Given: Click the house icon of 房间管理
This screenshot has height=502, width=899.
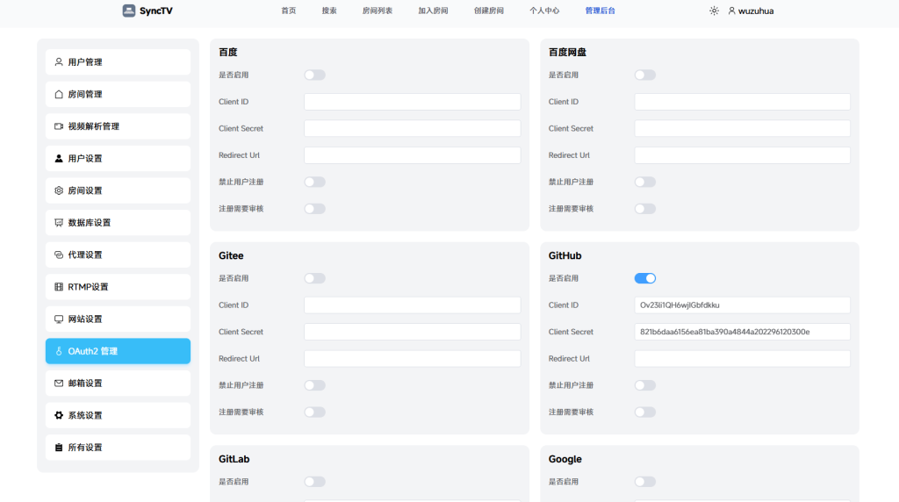Looking at the screenshot, I should [59, 94].
